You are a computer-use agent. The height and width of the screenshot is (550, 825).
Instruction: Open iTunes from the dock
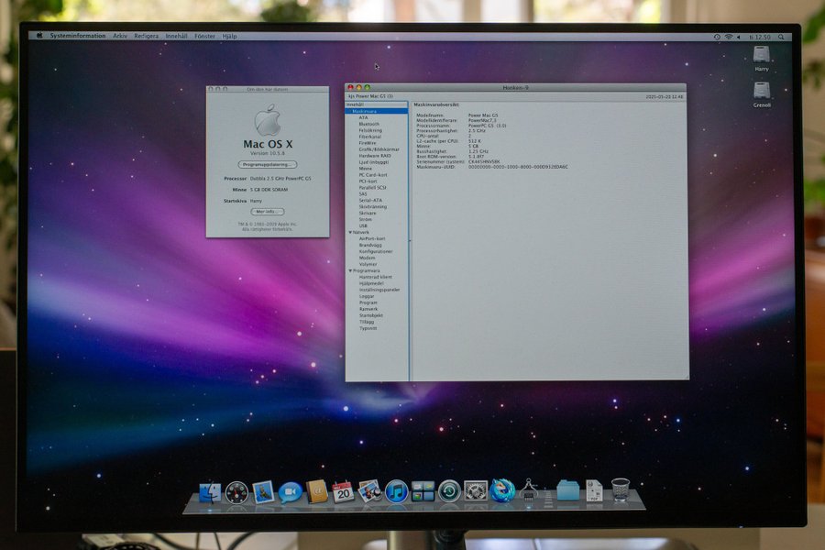click(397, 492)
